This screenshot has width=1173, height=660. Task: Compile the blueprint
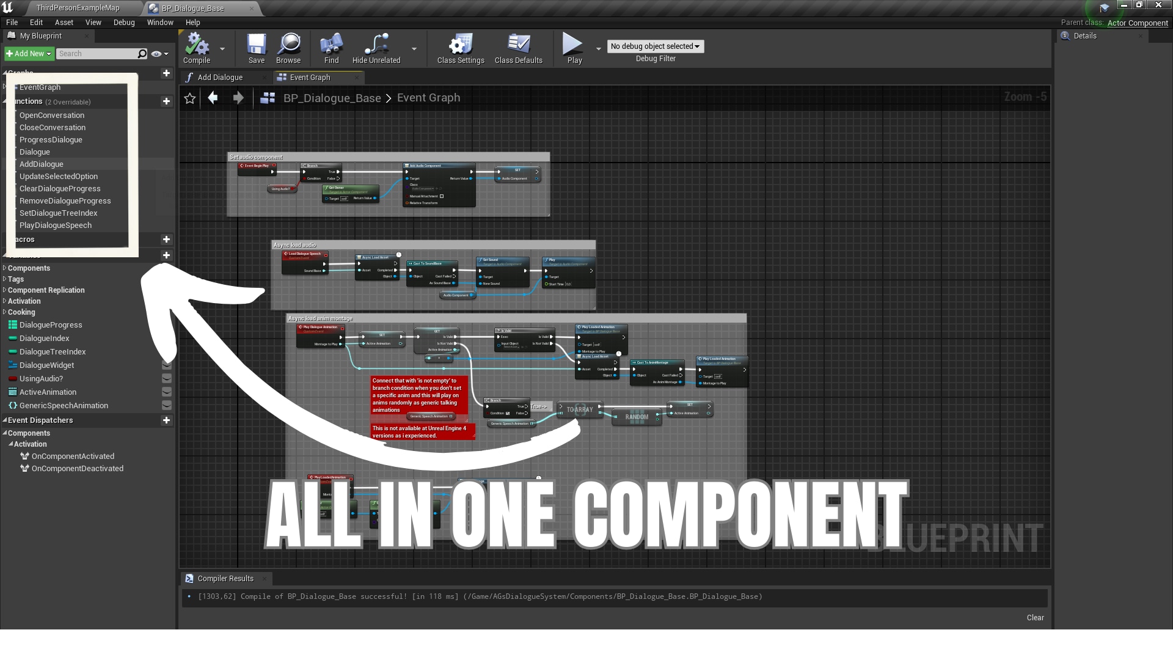[x=196, y=49]
